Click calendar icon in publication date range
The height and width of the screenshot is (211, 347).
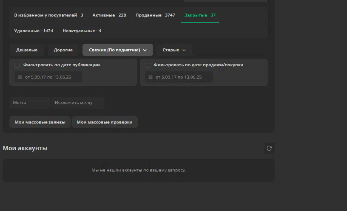click(x=20, y=77)
